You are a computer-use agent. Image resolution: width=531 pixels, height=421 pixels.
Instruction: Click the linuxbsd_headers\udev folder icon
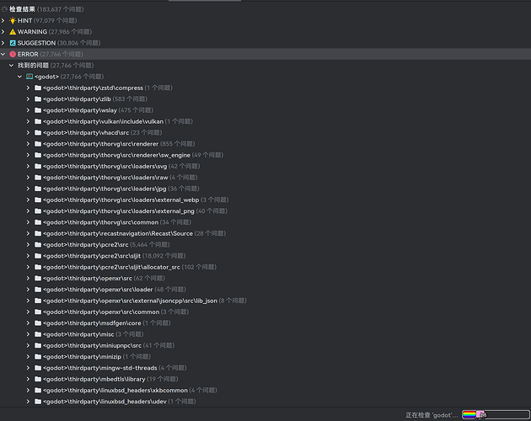38,402
